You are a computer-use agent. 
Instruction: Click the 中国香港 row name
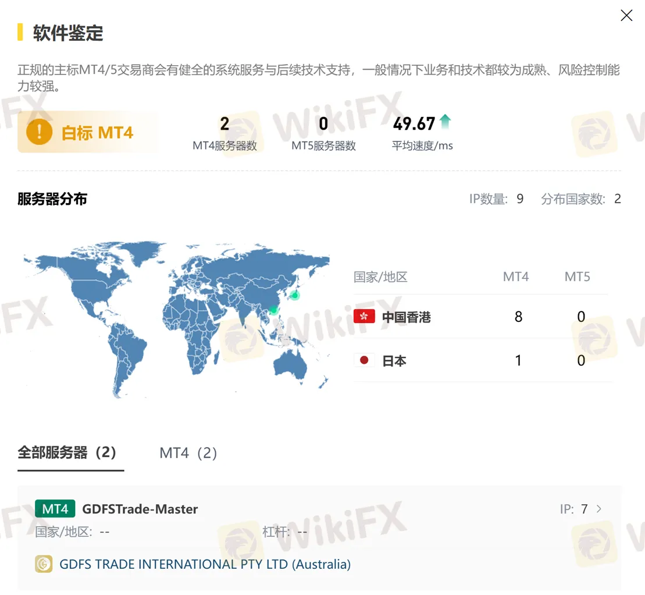point(407,317)
